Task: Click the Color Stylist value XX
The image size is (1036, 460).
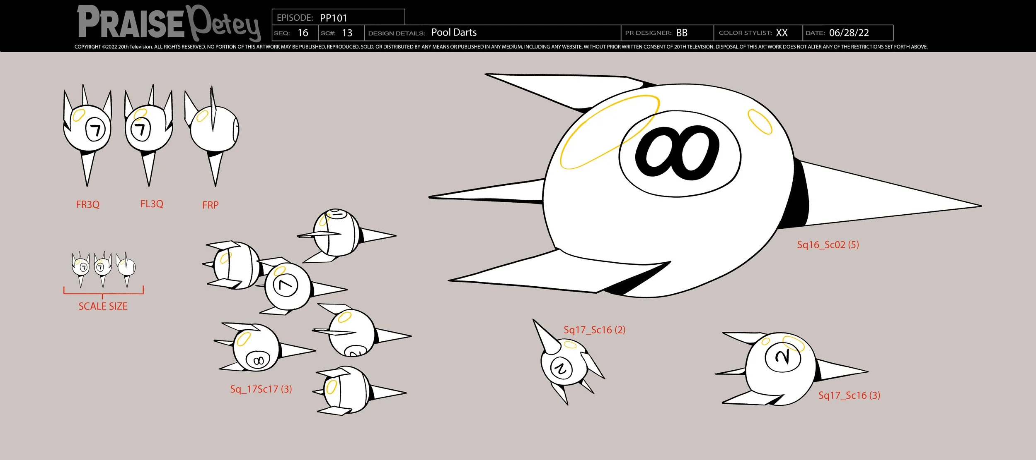Action: tap(782, 33)
